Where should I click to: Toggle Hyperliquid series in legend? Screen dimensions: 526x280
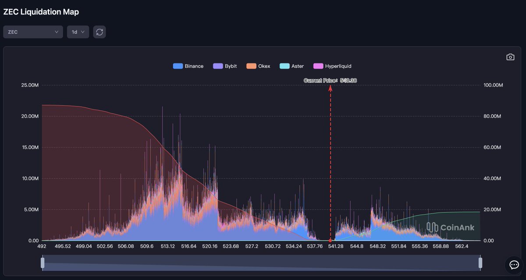pos(332,66)
